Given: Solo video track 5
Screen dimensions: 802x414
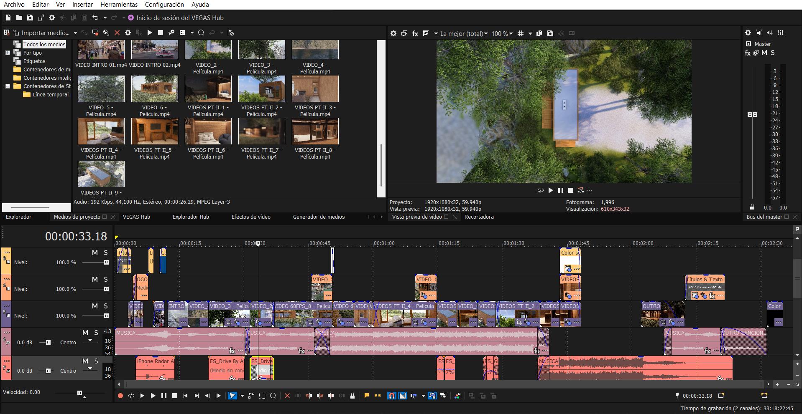Looking at the screenshot, I should pyautogui.click(x=106, y=306).
